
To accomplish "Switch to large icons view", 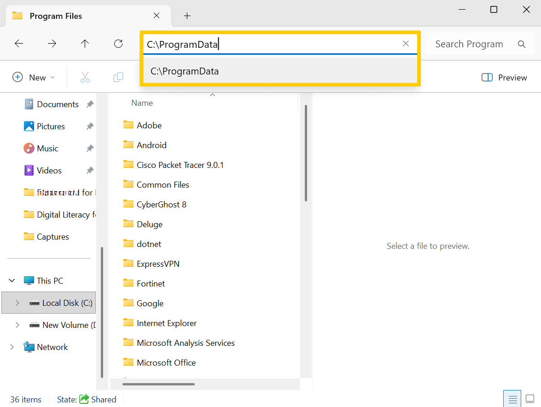I will (x=529, y=399).
